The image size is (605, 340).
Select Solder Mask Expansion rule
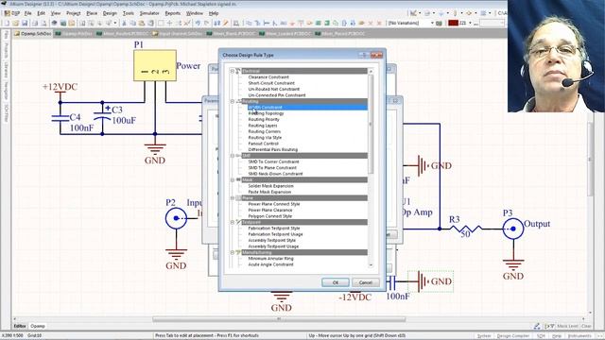pos(270,186)
